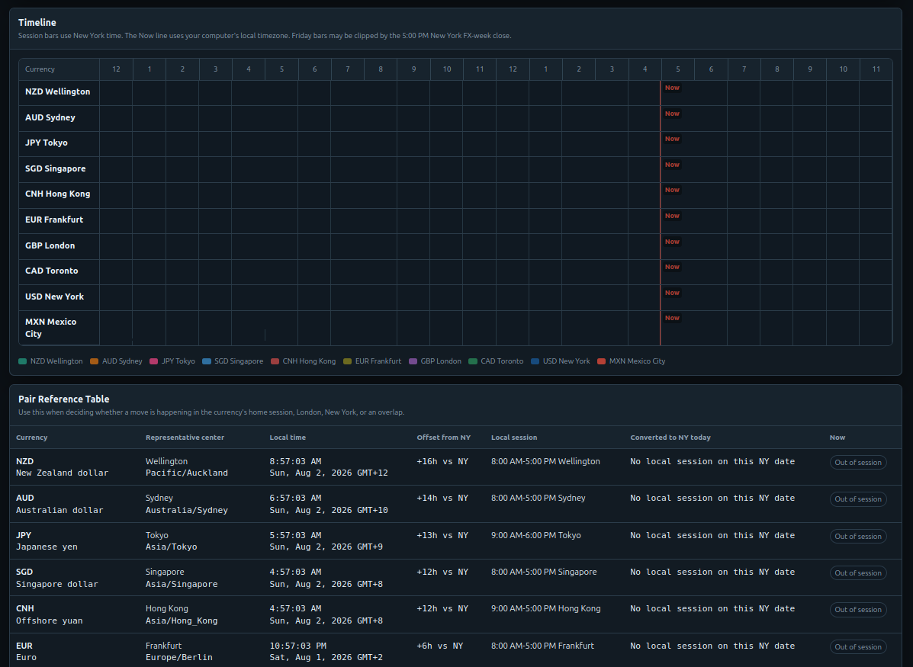Click the Asia/Hong_Kong time zone text

coord(182,621)
